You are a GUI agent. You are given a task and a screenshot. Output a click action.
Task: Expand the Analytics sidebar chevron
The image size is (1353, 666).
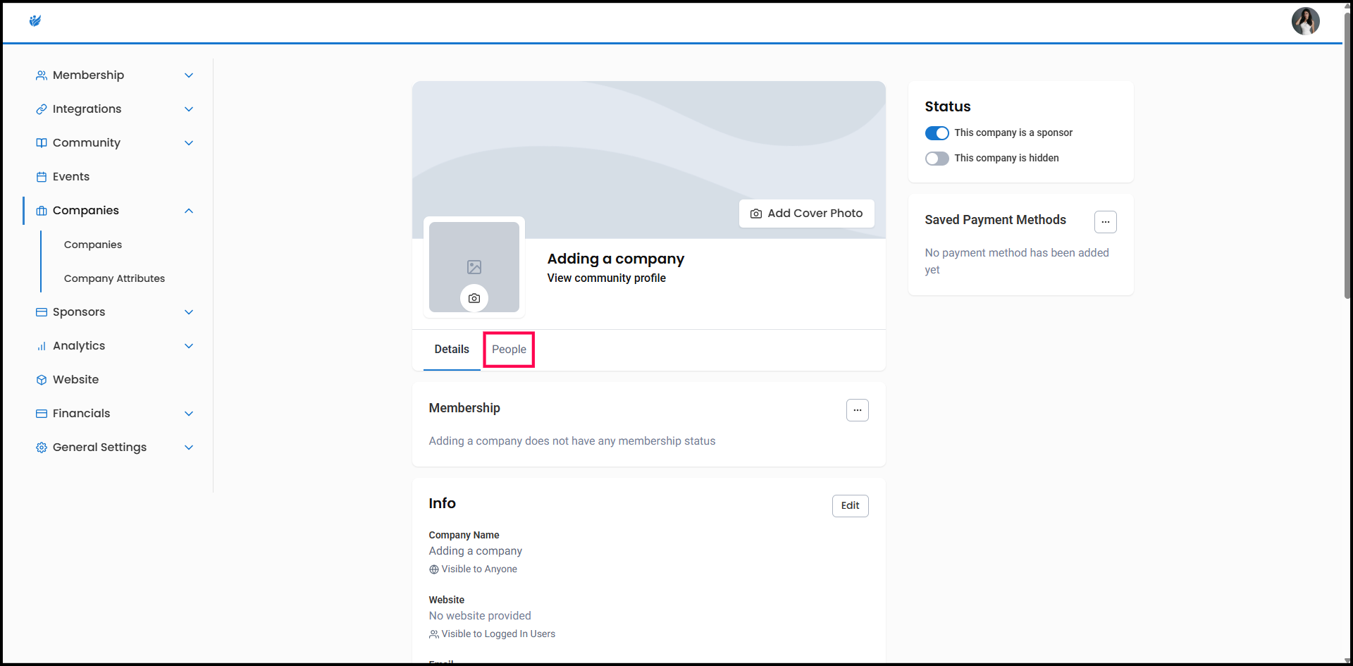pos(189,346)
